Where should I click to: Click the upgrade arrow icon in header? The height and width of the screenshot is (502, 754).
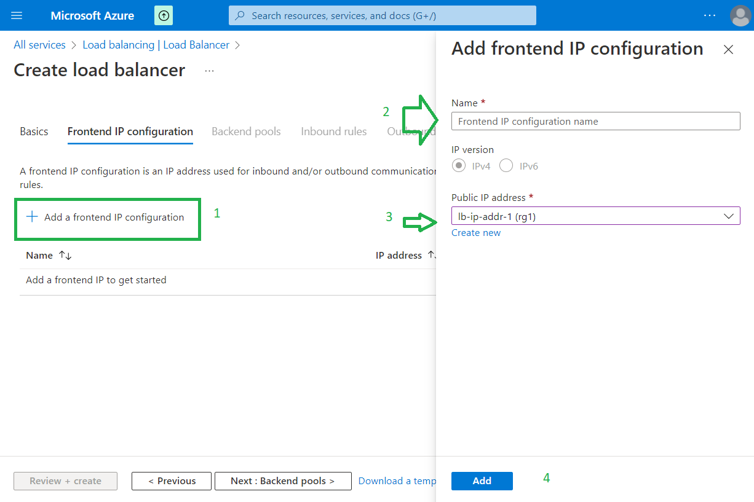[x=164, y=15]
